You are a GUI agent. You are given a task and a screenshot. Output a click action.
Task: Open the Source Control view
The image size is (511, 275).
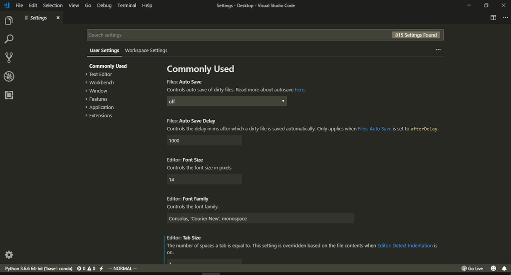coord(8,57)
